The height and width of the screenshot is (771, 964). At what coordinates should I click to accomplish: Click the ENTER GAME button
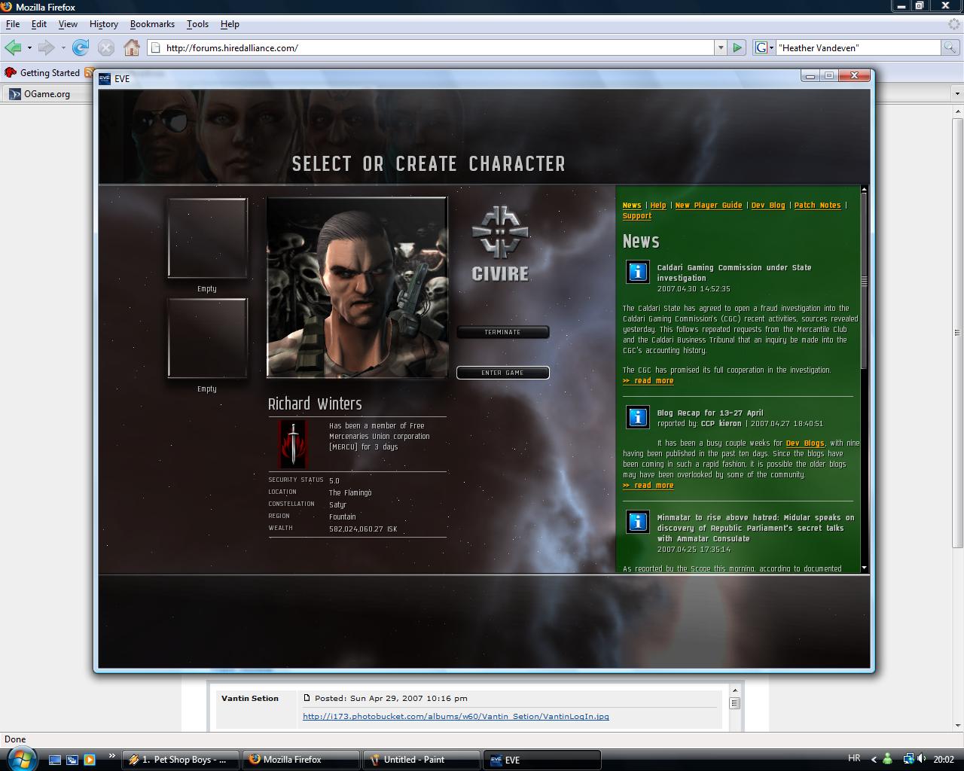click(x=502, y=373)
